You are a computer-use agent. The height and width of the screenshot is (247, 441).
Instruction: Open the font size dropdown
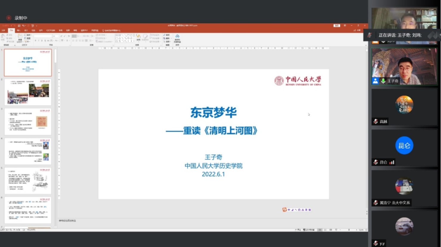click(x=55, y=36)
